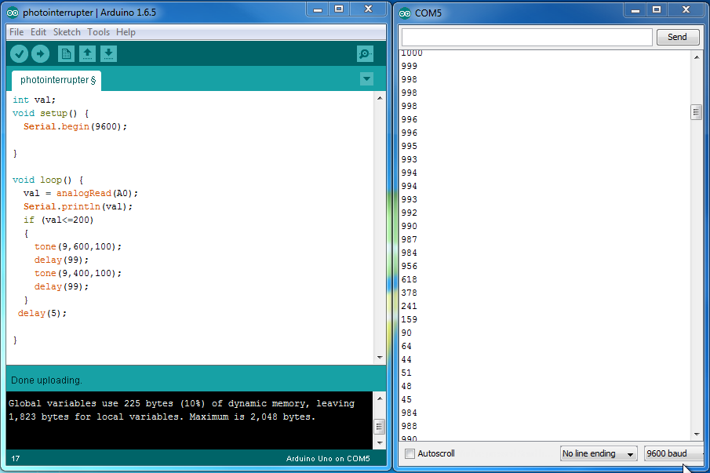Open the Help menu
This screenshot has height=473, width=710.
click(x=126, y=32)
